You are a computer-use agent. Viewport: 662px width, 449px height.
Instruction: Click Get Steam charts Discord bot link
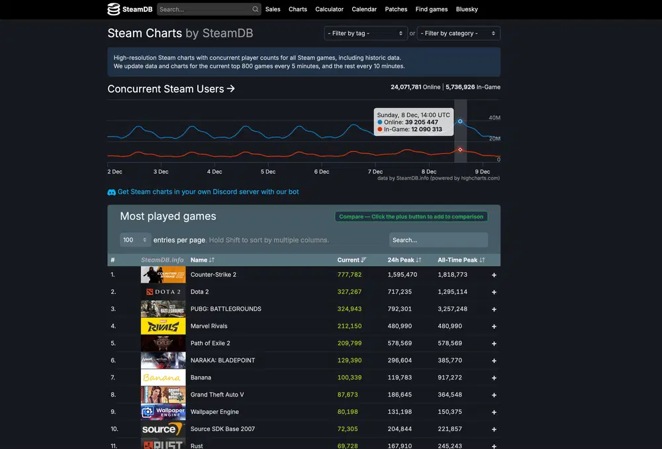tap(208, 192)
